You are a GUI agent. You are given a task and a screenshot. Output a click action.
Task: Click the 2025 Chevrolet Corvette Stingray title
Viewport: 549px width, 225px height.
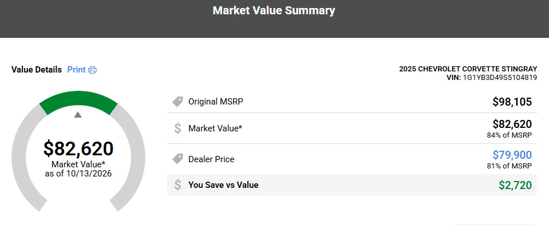coord(468,69)
